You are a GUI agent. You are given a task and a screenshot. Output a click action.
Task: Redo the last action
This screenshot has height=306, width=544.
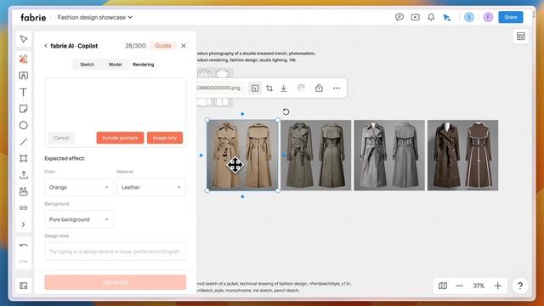coord(24,261)
